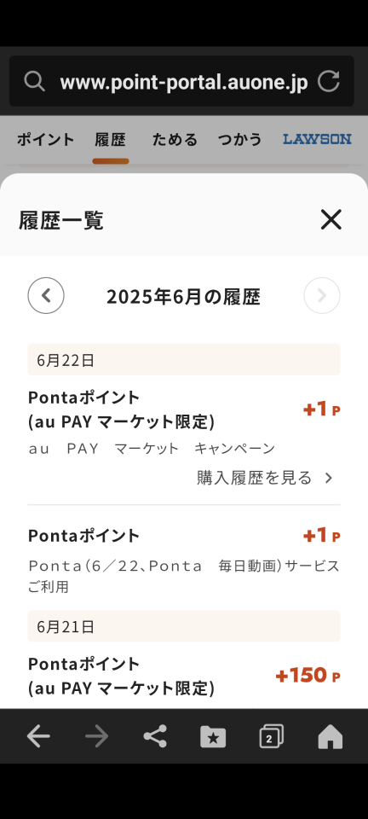Close the 履歴一覧 panel with X
This screenshot has width=368, height=819.
coord(331,219)
